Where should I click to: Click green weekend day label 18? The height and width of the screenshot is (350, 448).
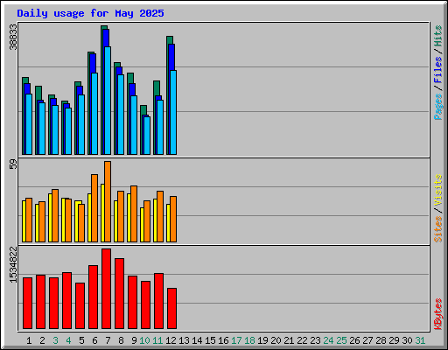coord(249,340)
